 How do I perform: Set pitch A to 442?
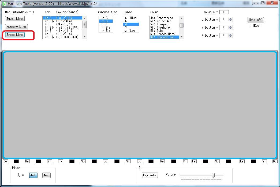tap(46, 175)
